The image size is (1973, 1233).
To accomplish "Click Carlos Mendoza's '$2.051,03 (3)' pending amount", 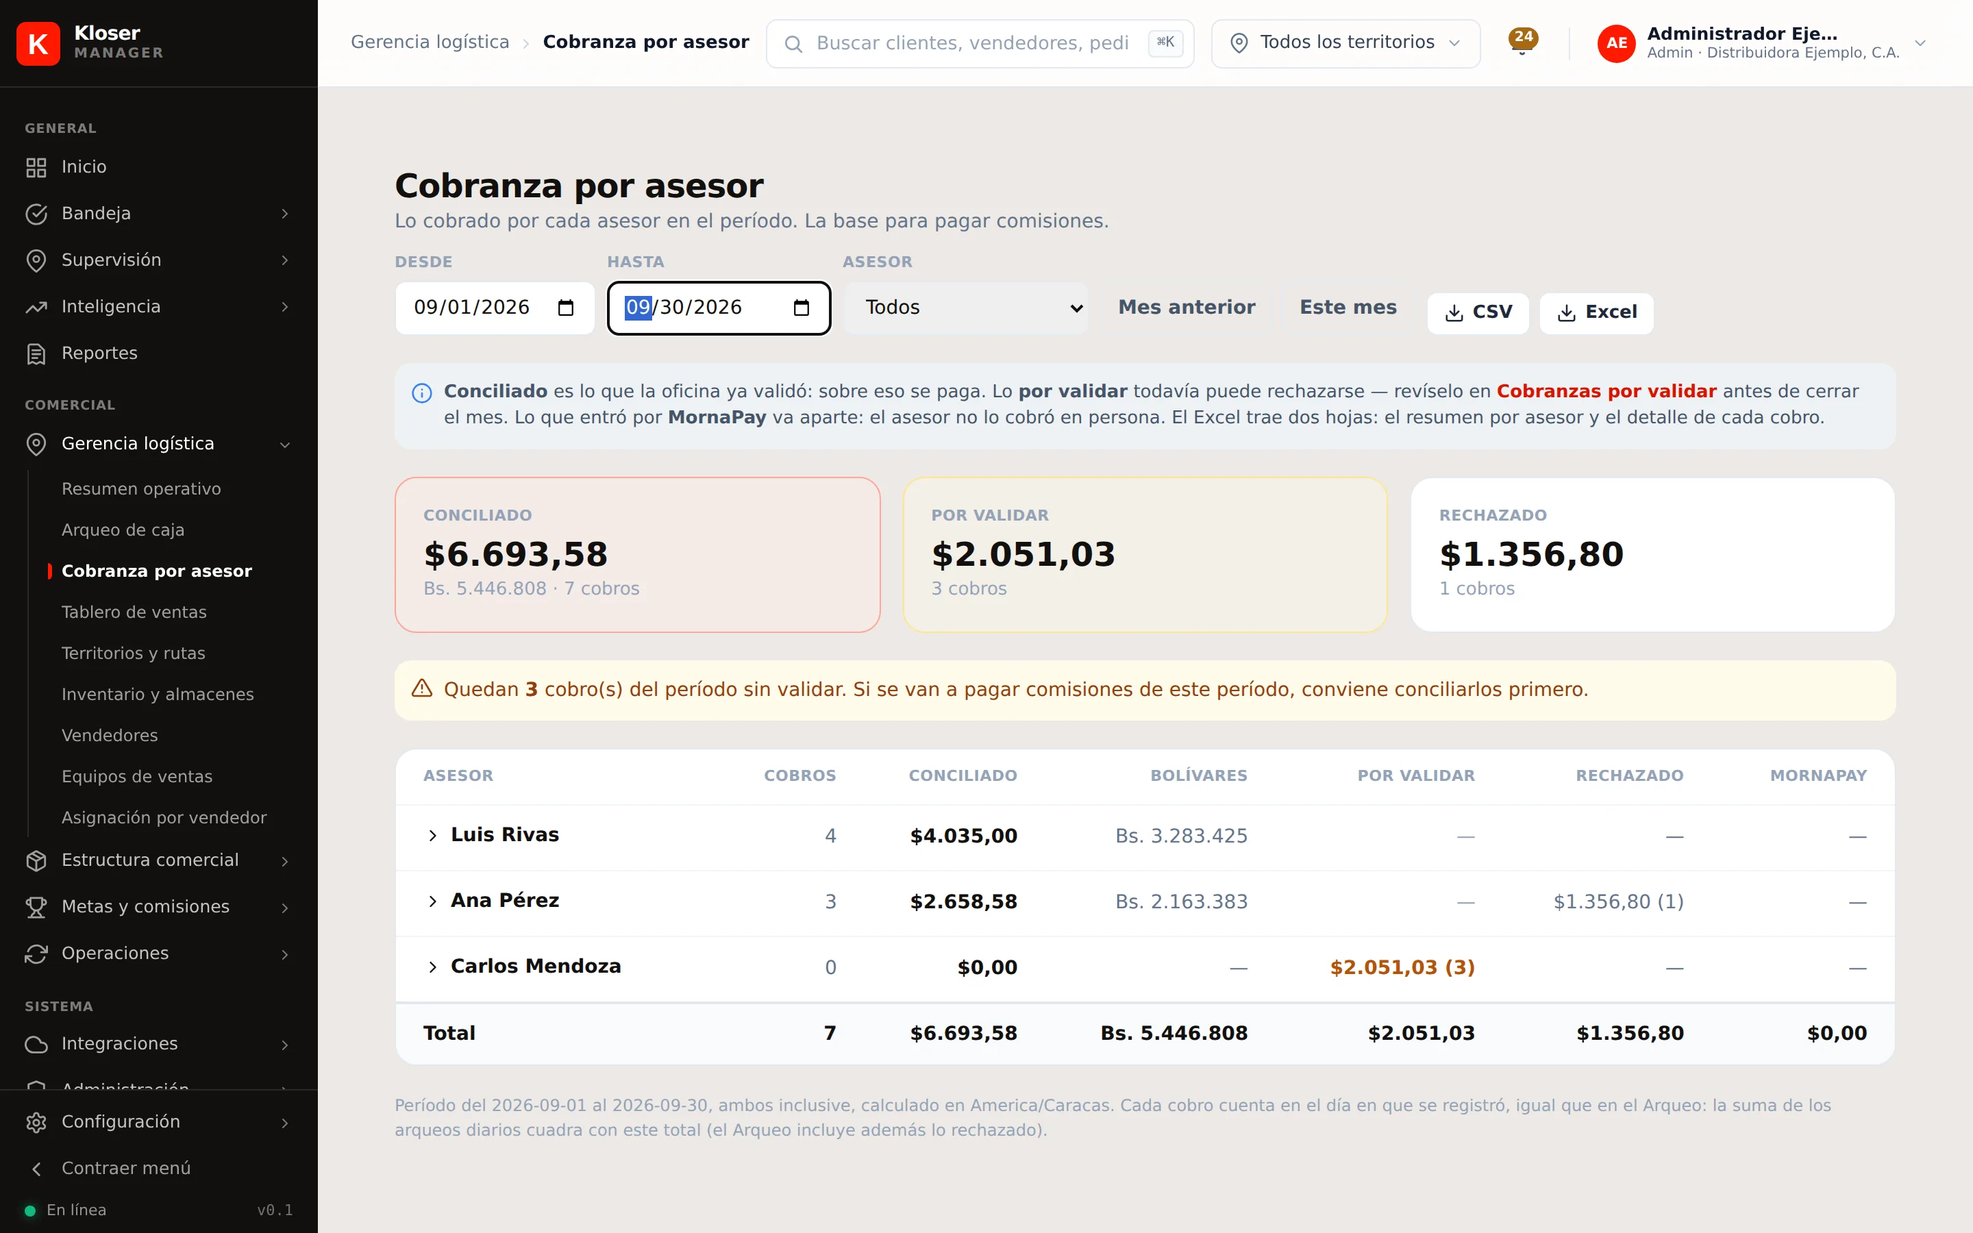I will pyautogui.click(x=1402, y=968).
